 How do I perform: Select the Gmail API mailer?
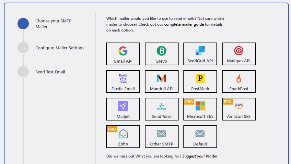(x=123, y=54)
